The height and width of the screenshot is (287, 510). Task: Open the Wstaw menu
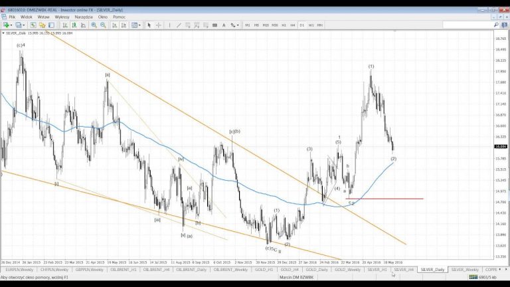click(43, 17)
